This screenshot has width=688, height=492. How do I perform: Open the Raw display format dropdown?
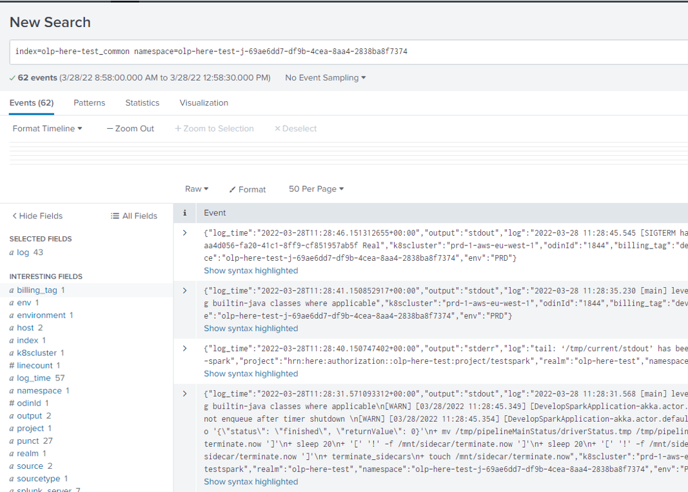(x=196, y=189)
